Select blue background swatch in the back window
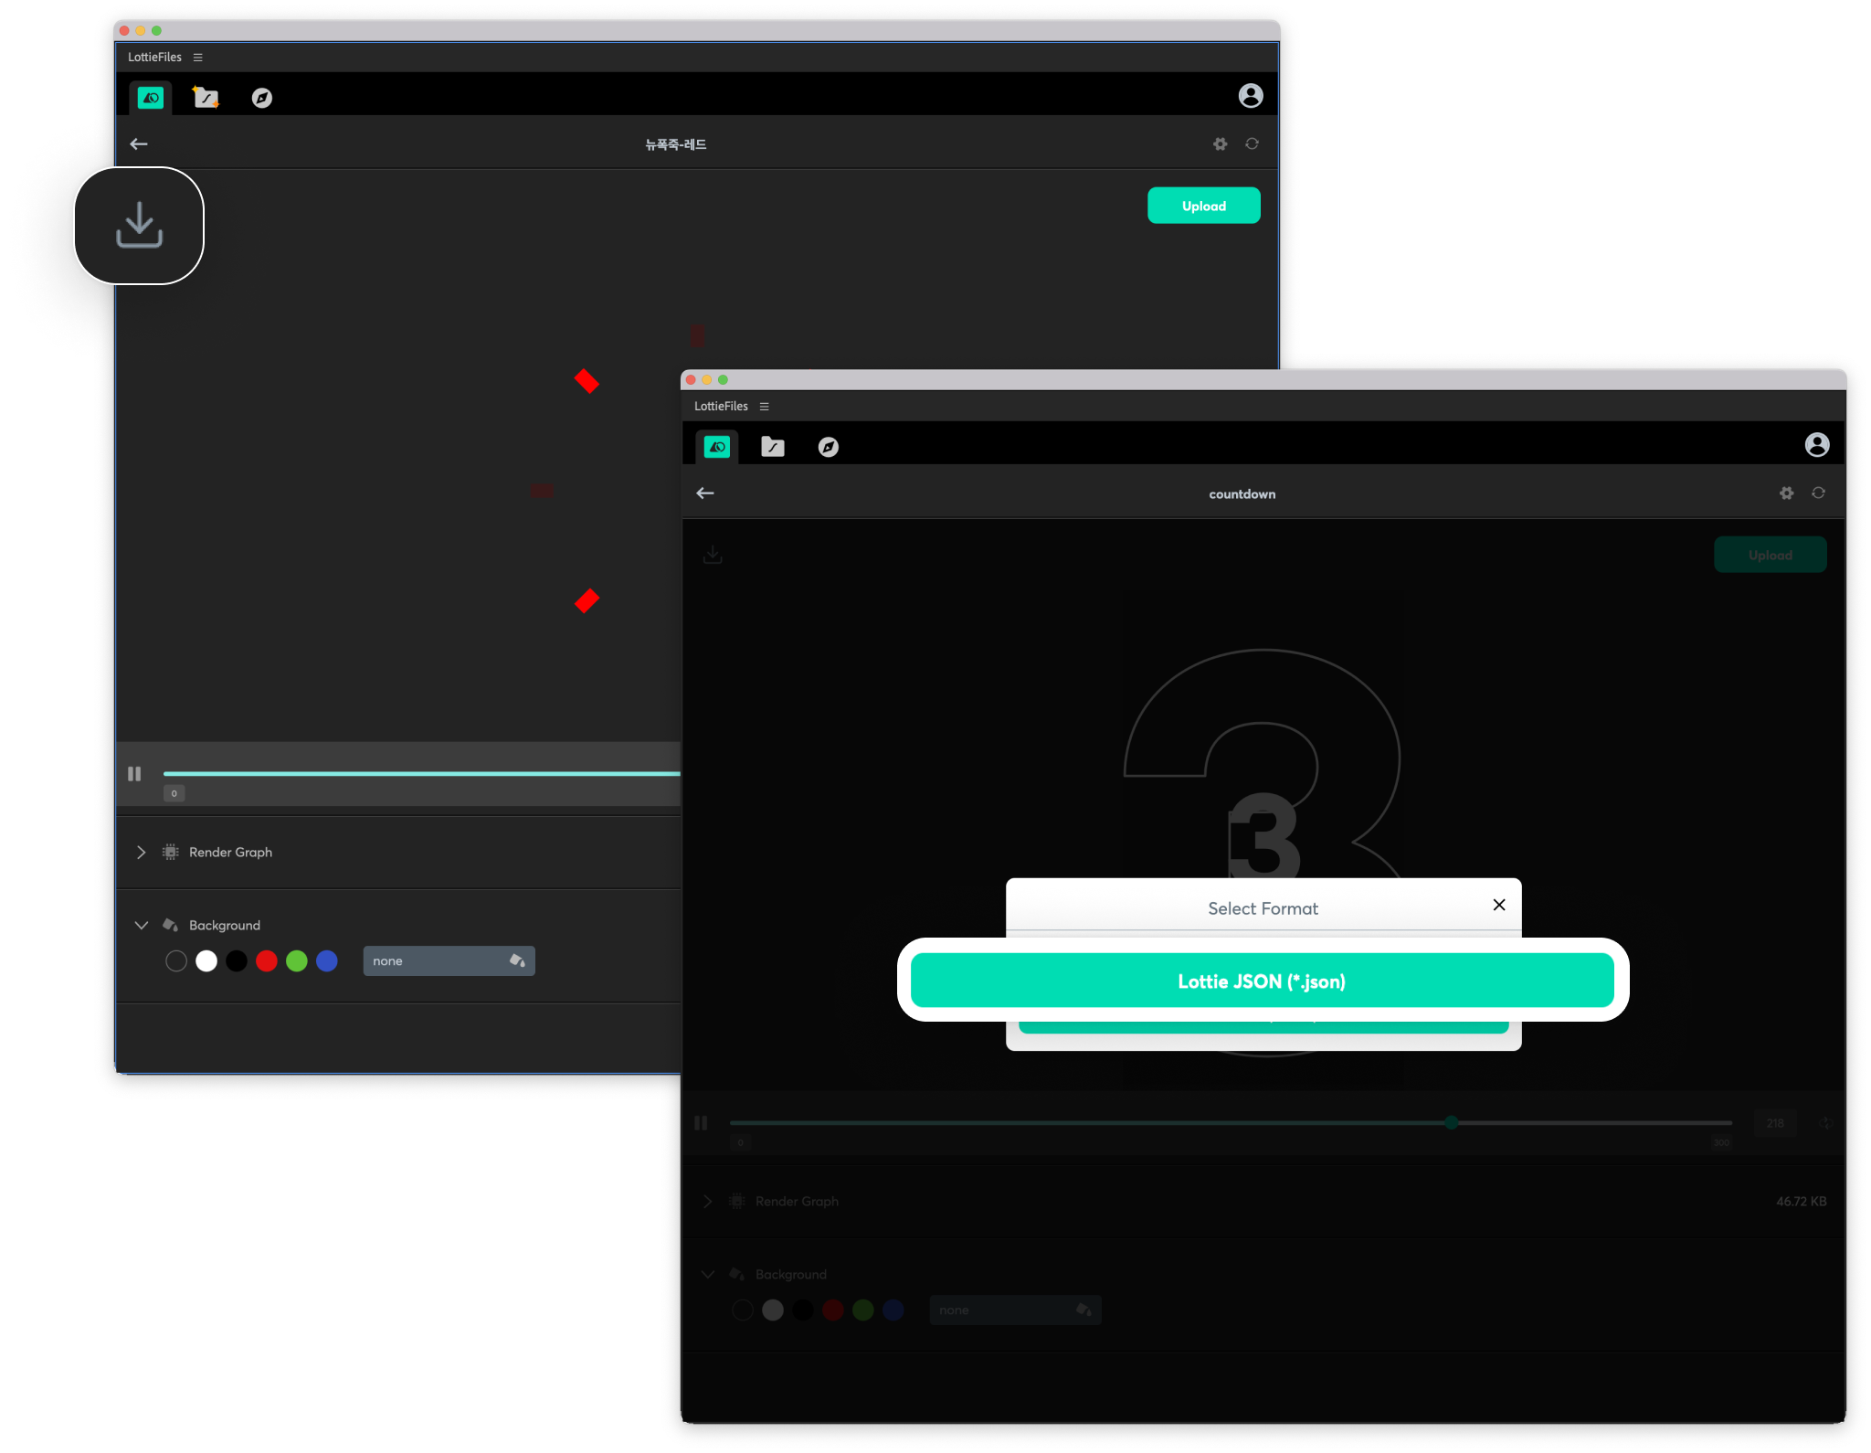The width and height of the screenshot is (1871, 1453). (x=327, y=961)
